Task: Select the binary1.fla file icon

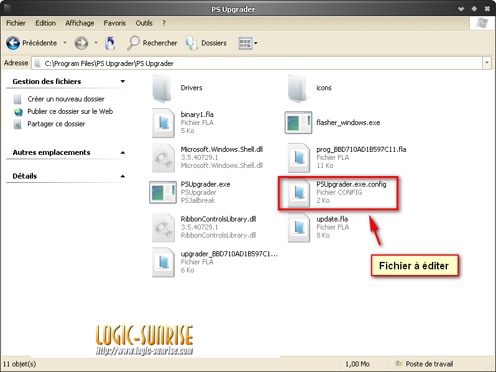Action: [163, 123]
